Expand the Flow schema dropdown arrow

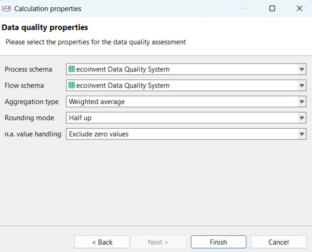pos(302,85)
